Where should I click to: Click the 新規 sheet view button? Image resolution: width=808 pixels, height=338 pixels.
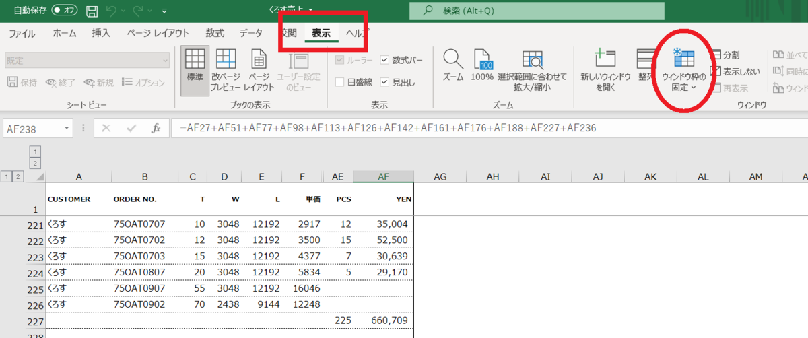[x=99, y=82]
